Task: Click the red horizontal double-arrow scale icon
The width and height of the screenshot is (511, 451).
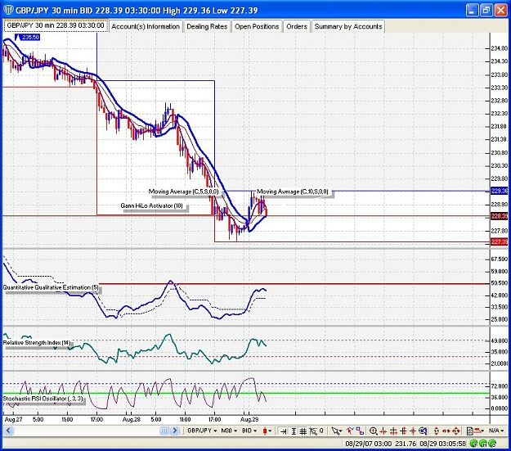Action: pyautogui.click(x=446, y=431)
